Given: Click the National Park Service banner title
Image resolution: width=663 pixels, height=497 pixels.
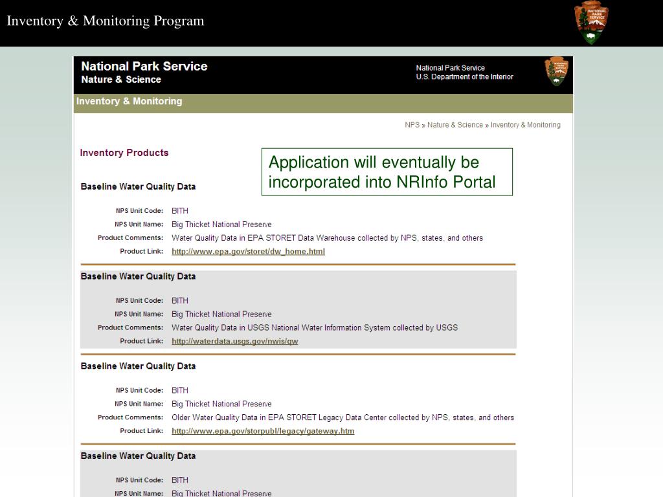Looking at the screenshot, I should (144, 67).
